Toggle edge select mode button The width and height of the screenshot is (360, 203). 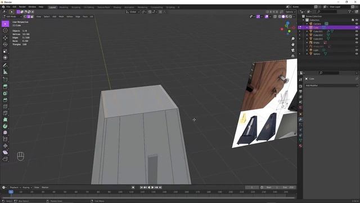point(29,16)
